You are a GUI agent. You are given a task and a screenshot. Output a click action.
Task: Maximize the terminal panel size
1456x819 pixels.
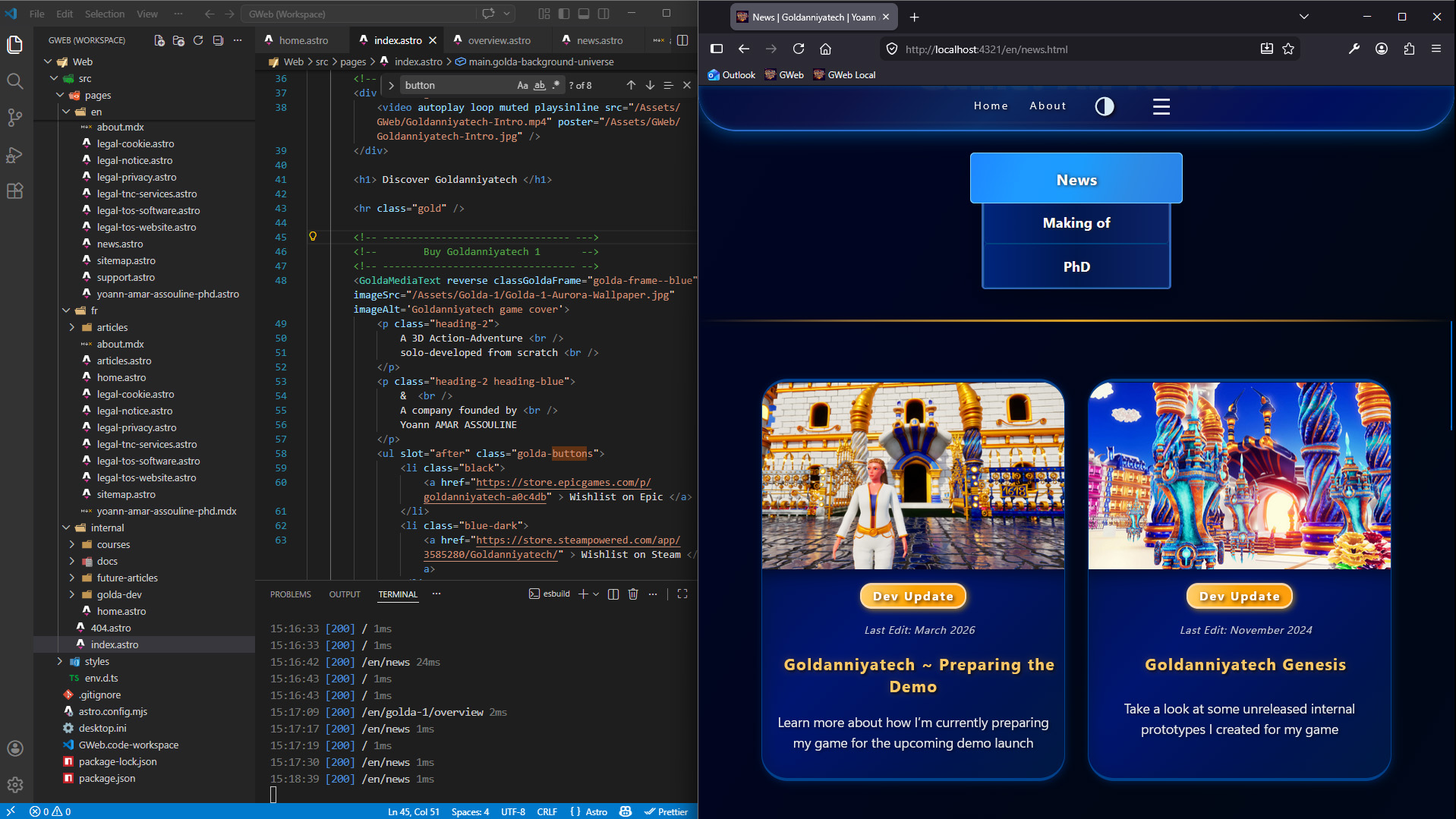(682, 594)
